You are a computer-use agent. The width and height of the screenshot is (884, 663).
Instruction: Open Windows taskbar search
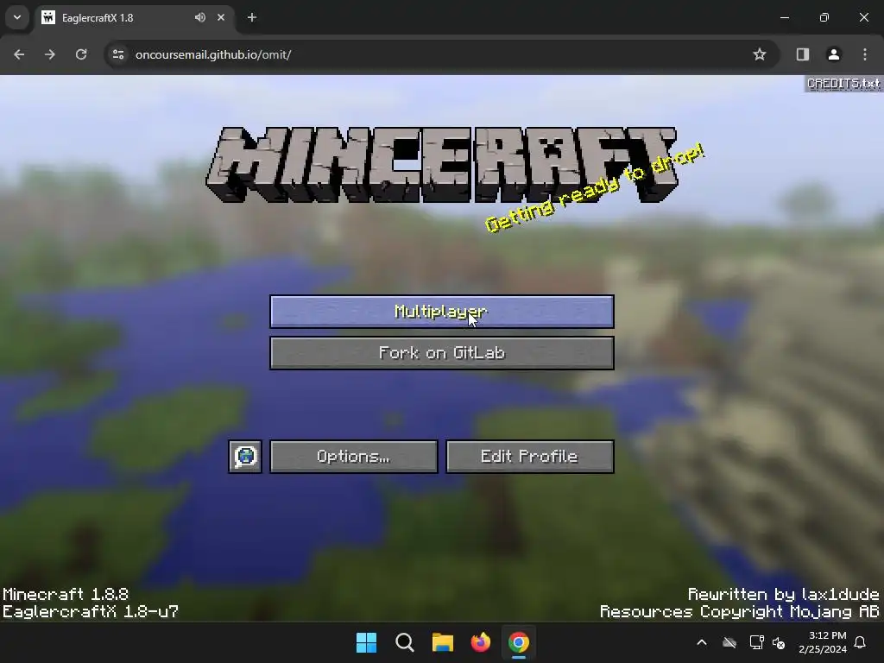pos(405,642)
